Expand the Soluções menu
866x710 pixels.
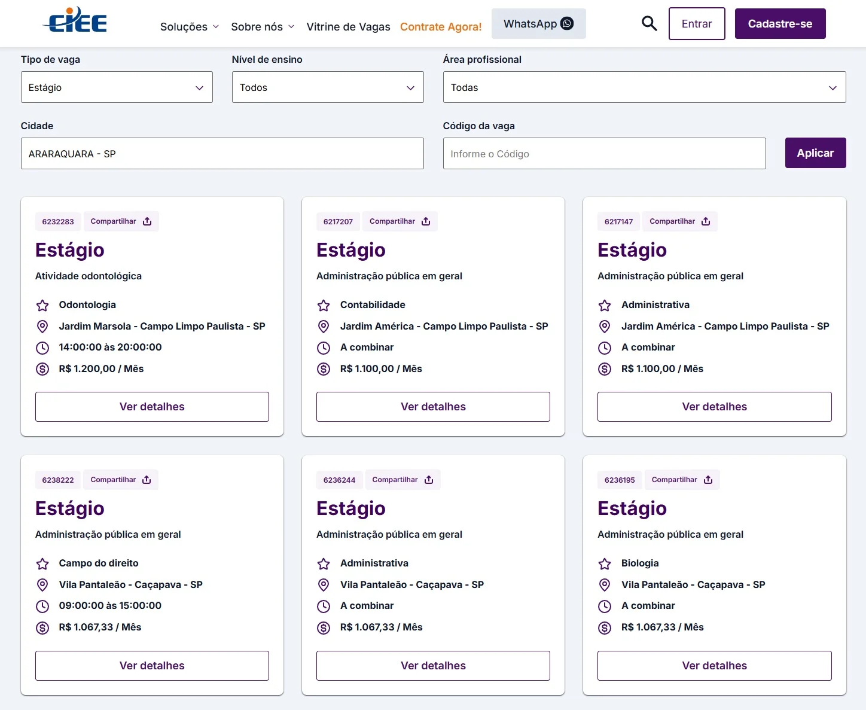click(190, 27)
